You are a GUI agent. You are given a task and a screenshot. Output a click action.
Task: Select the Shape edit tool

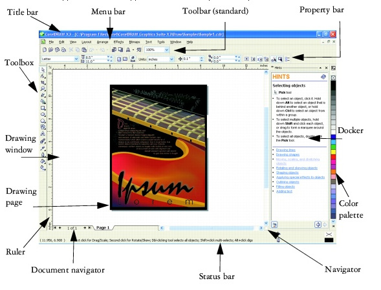43,76
